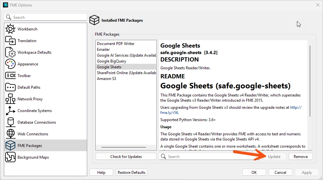Click the magnifier icon in sidebar search
Viewport: 323px width, 180px height.
point(8,17)
